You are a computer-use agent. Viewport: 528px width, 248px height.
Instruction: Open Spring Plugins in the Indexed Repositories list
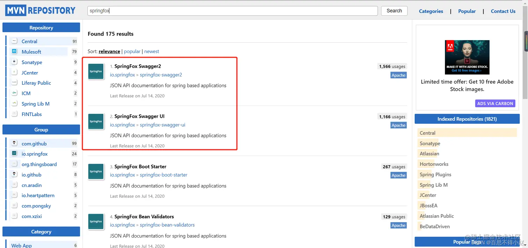click(x=435, y=175)
